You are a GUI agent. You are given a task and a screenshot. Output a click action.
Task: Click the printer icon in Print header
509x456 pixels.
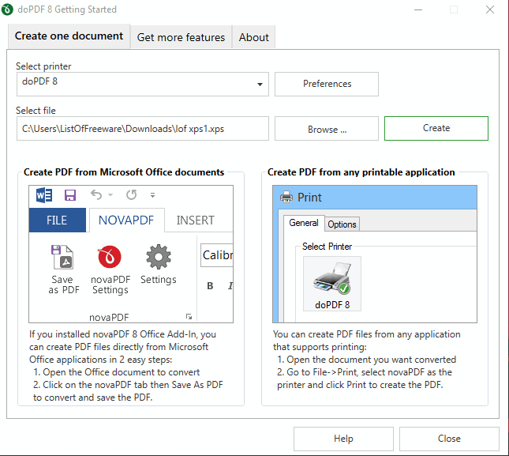click(x=286, y=197)
